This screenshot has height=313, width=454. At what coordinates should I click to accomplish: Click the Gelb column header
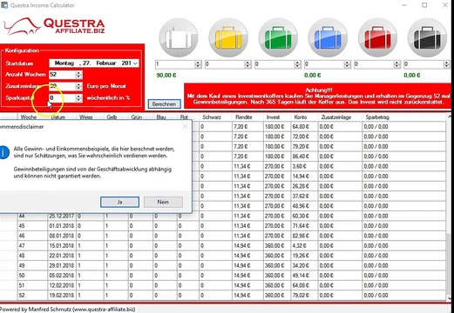(x=112, y=117)
